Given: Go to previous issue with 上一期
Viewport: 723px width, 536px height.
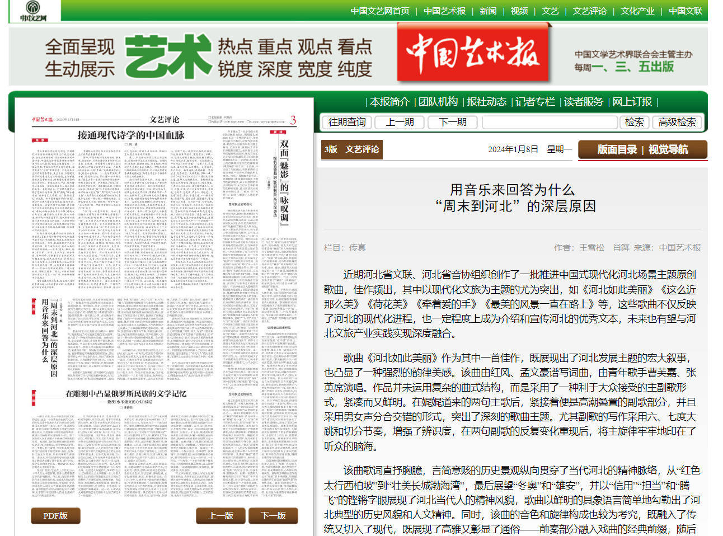Looking at the screenshot, I should pos(400,123).
